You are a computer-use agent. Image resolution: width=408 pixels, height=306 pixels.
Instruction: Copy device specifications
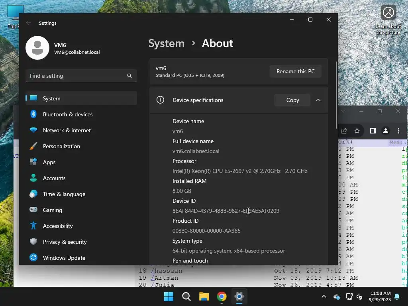tap(292, 100)
